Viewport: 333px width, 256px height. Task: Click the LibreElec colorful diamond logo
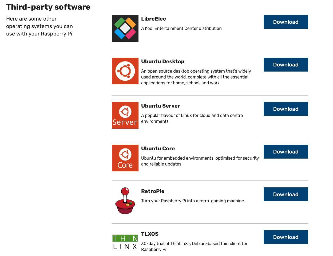[125, 28]
